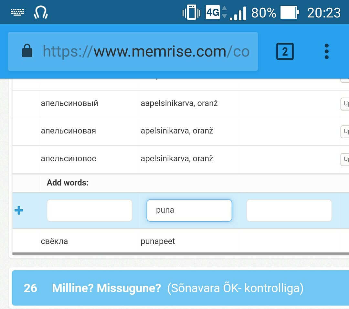Click the blue plus add-word icon
The height and width of the screenshot is (309, 349).
pos(19,210)
